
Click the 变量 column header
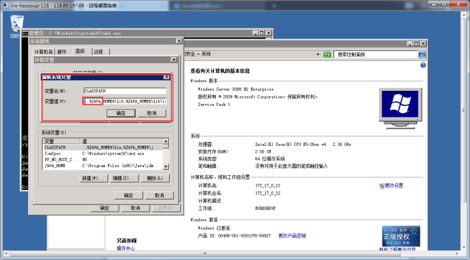pyautogui.click(x=61, y=141)
